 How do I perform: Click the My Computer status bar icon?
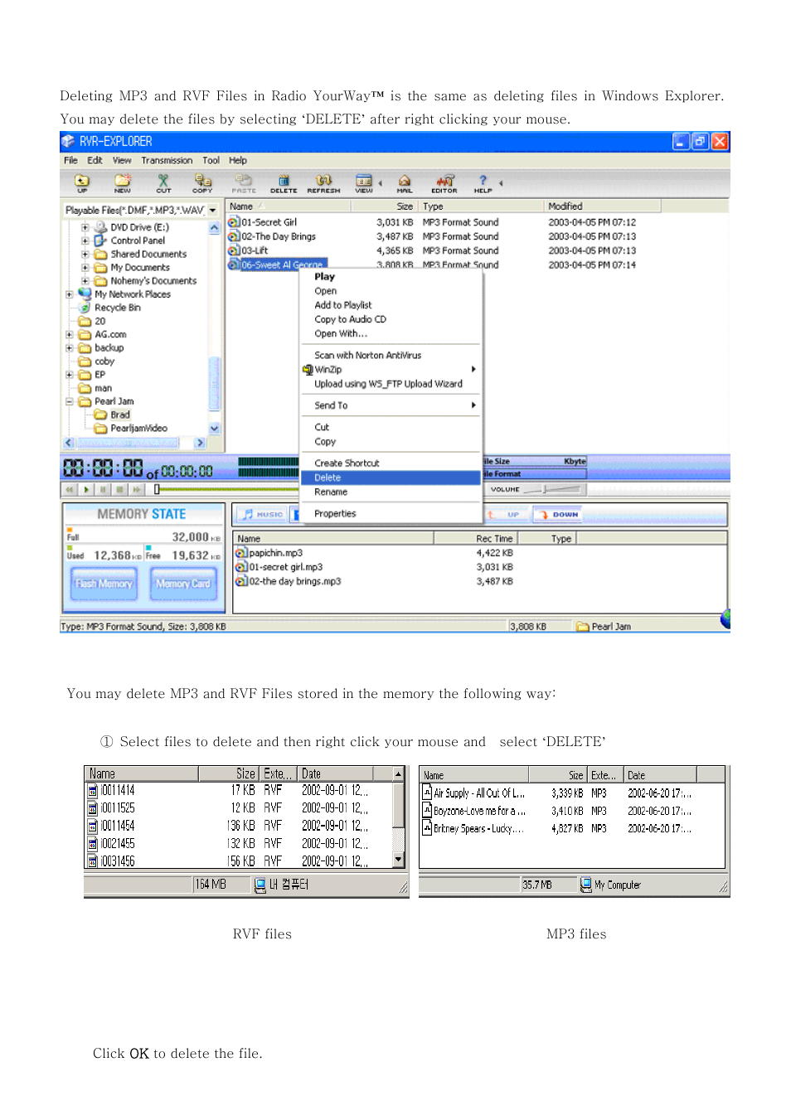point(586,885)
